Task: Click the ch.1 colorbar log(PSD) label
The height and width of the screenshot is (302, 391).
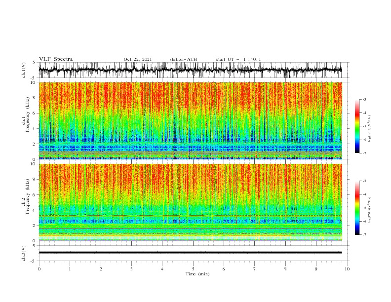Action: point(369,129)
